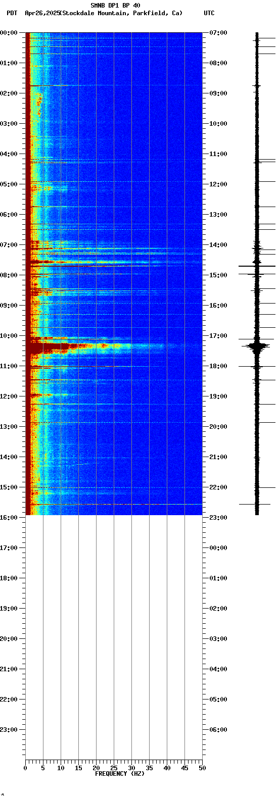The image size is (279, 800).
Task: Select the UTC axis label "08:00"
Action: click(x=218, y=63)
